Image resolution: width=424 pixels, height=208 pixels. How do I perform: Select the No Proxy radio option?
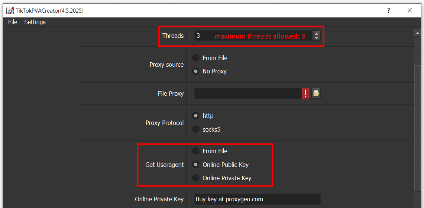(x=195, y=72)
